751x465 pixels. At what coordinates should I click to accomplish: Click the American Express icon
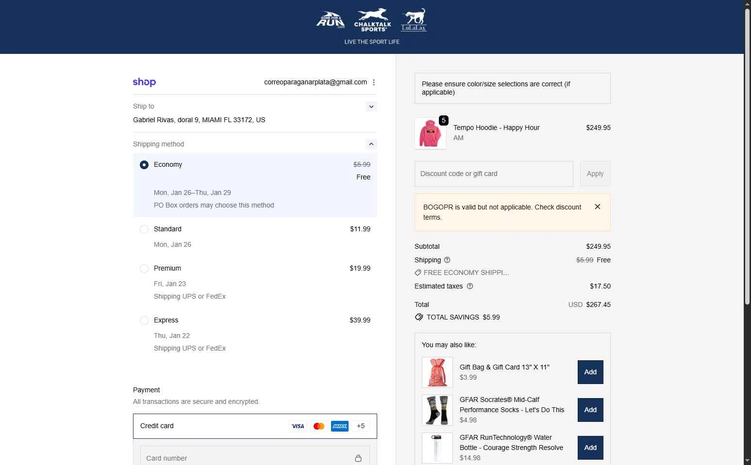point(340,426)
